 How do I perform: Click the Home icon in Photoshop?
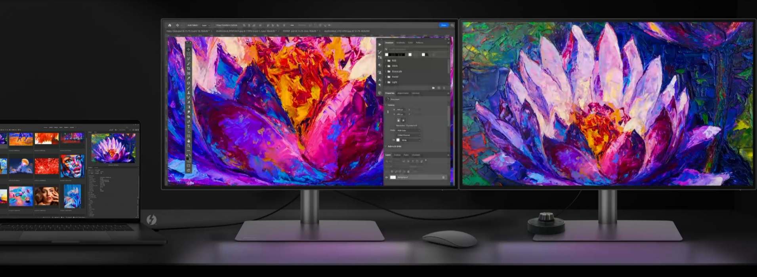tap(170, 25)
